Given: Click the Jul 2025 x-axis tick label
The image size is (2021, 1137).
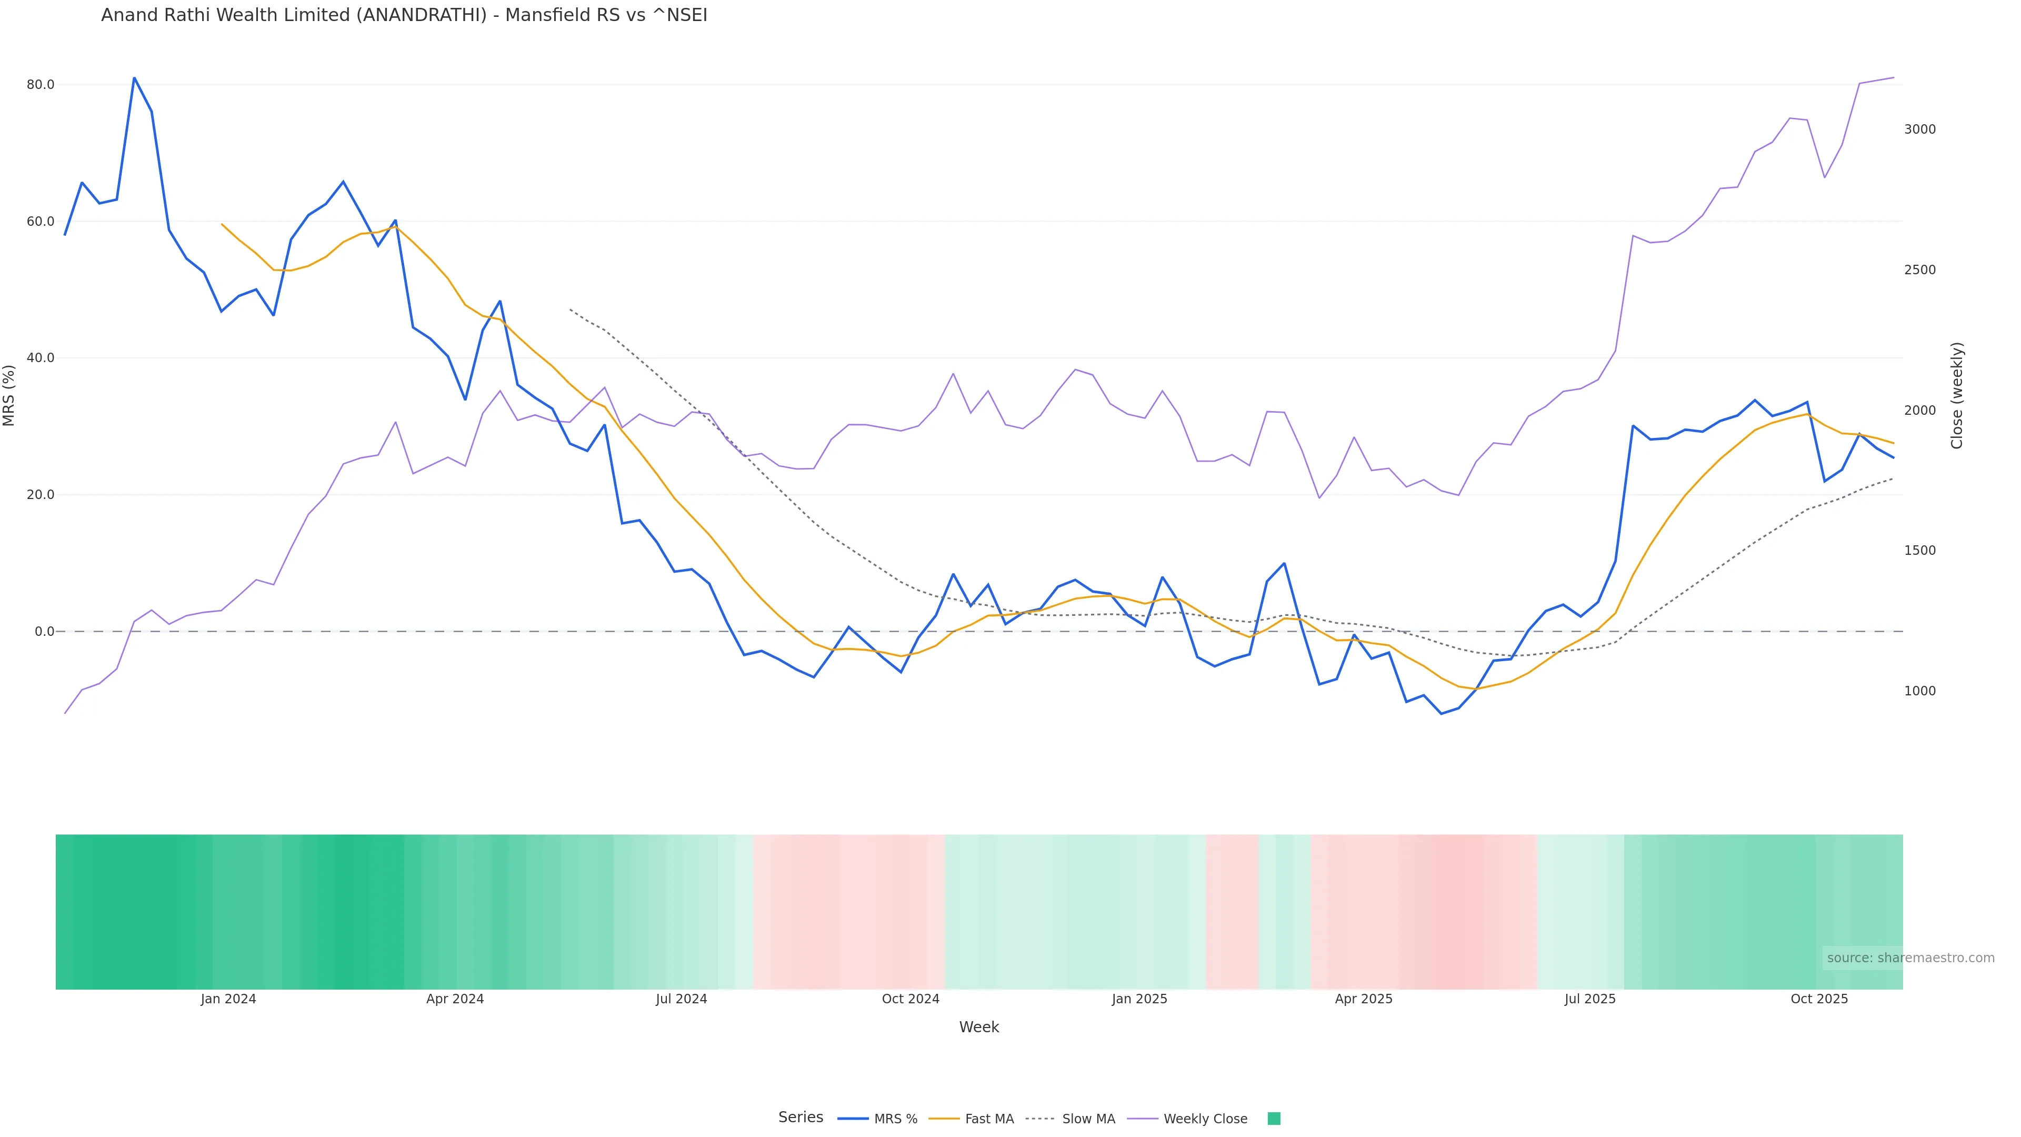Looking at the screenshot, I should [1589, 998].
